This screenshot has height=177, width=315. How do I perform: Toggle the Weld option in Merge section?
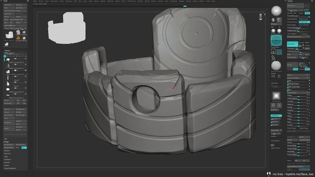click(x=18, y=147)
